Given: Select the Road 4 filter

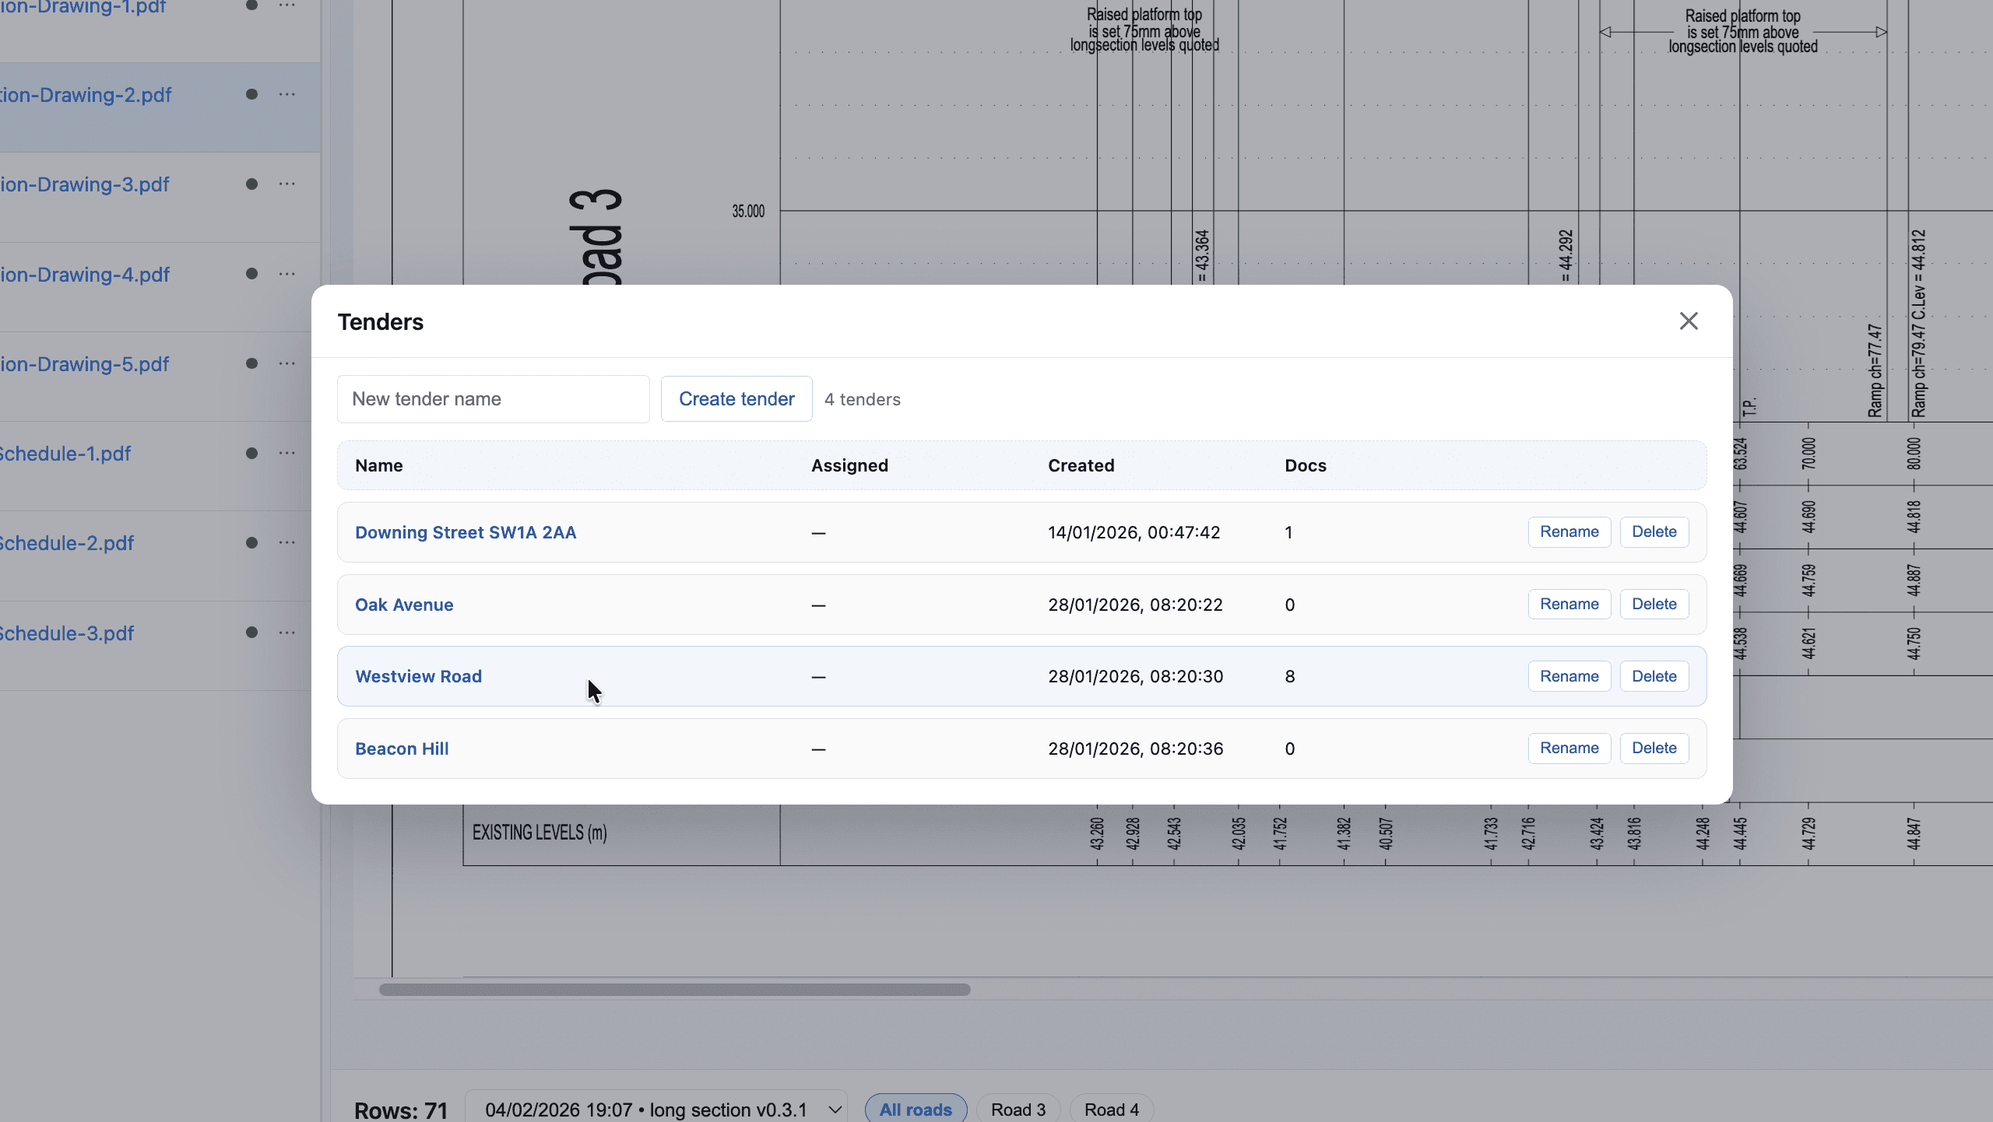Looking at the screenshot, I should [1111, 1109].
